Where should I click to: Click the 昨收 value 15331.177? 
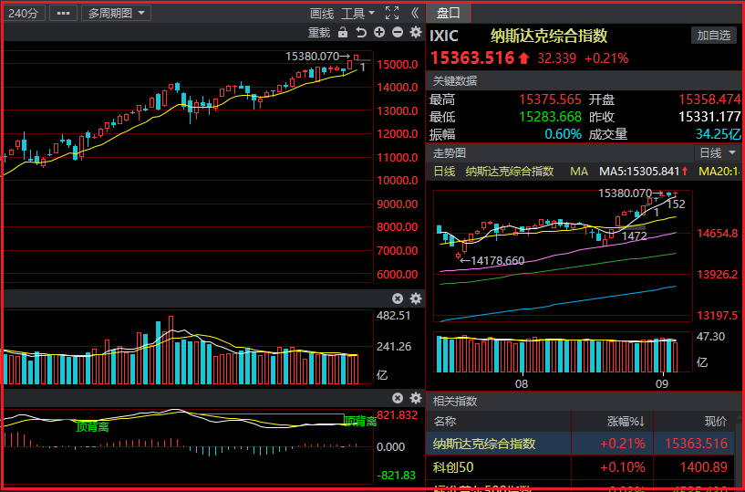tap(709, 117)
